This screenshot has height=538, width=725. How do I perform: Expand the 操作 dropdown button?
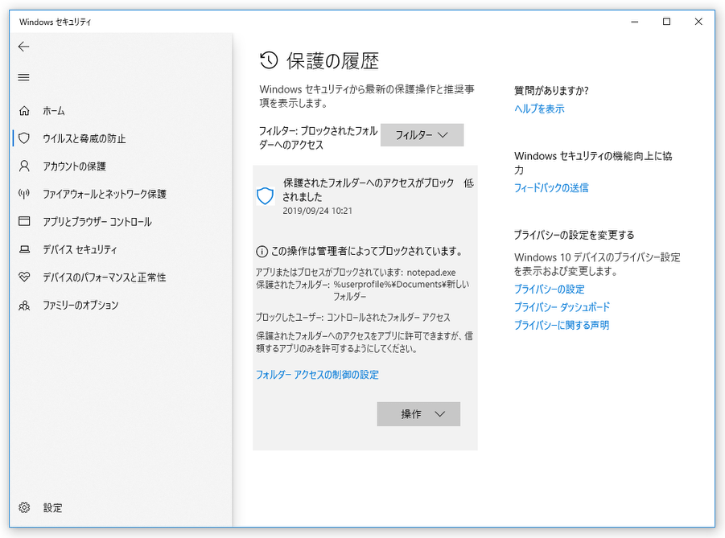[x=418, y=413]
